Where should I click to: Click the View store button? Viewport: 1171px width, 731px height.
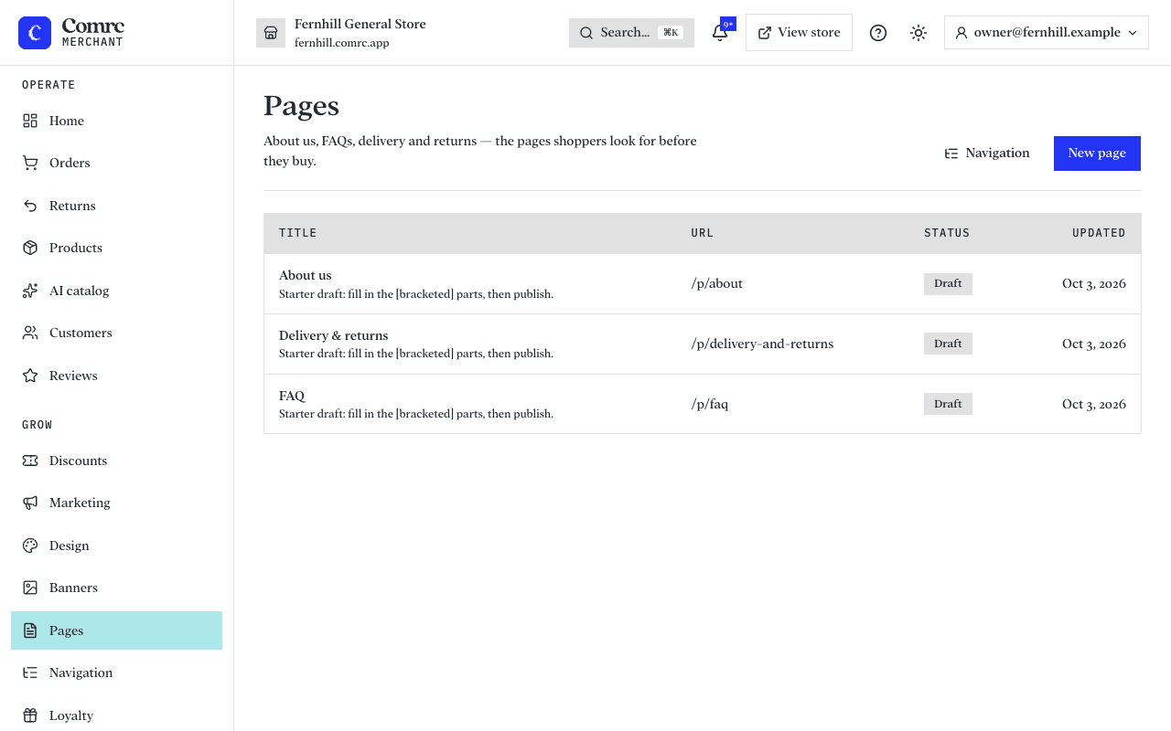(x=799, y=33)
